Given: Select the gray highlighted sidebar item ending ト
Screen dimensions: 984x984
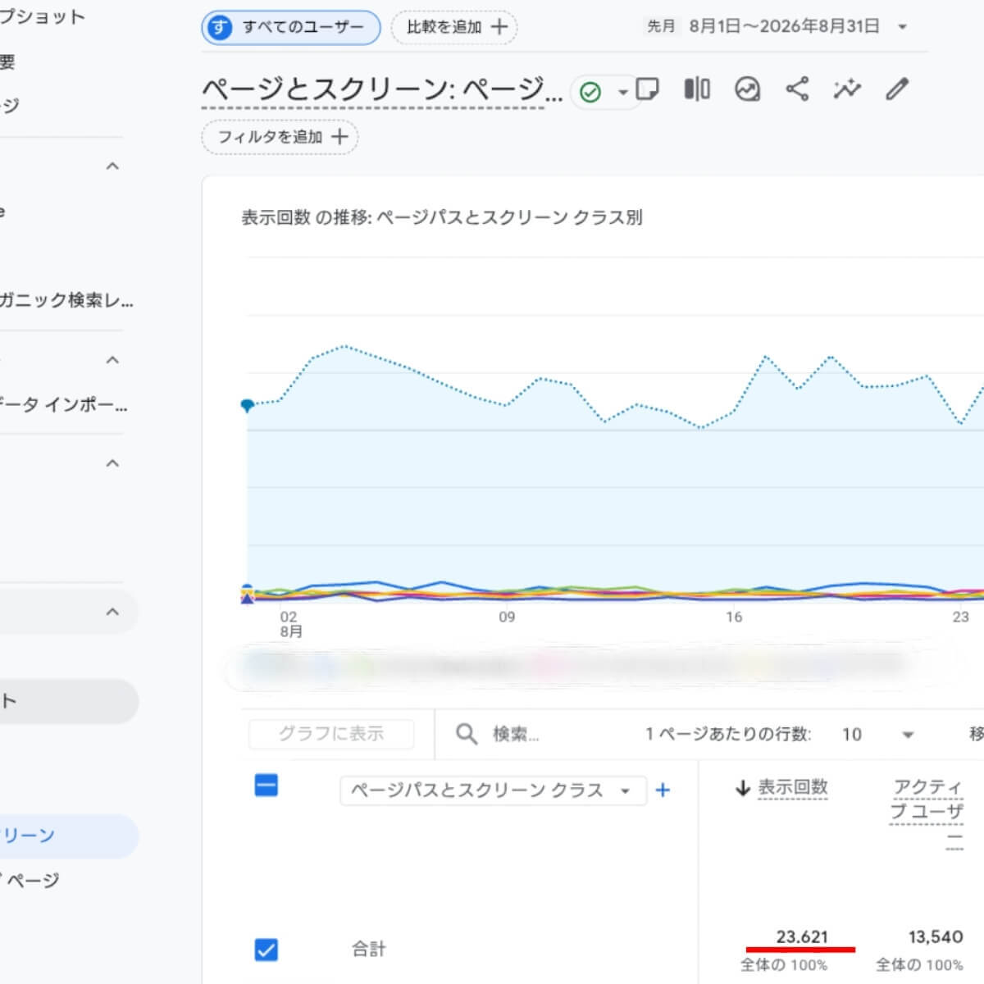Looking at the screenshot, I should click(69, 701).
